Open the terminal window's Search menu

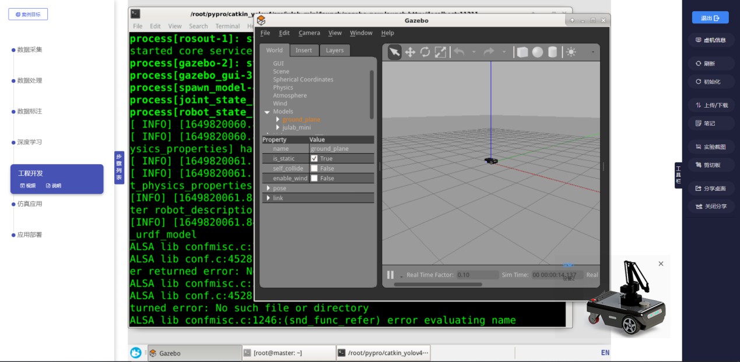coord(198,26)
